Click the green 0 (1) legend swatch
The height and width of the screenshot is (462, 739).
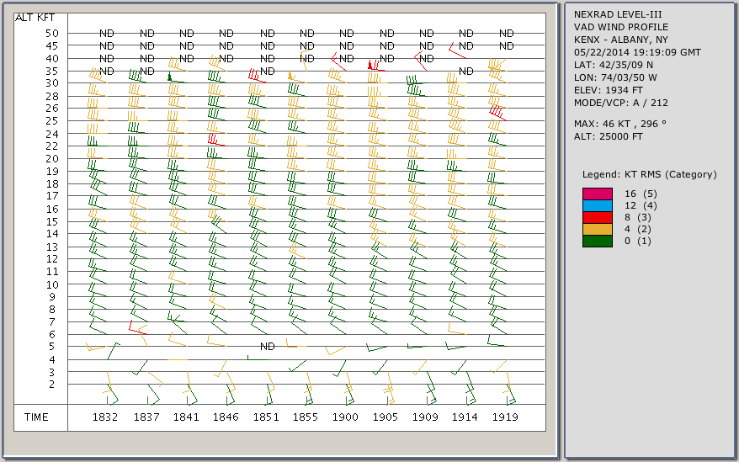pos(597,241)
